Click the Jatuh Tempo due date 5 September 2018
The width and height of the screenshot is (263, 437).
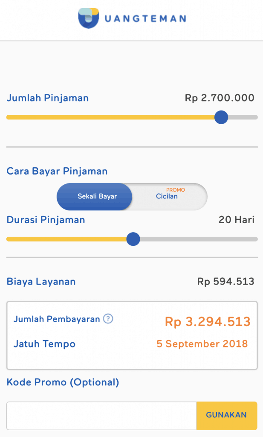[x=202, y=344]
